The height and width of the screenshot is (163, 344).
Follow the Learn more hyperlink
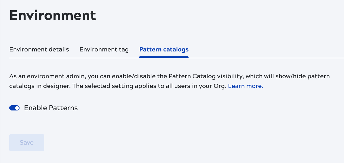tap(245, 86)
